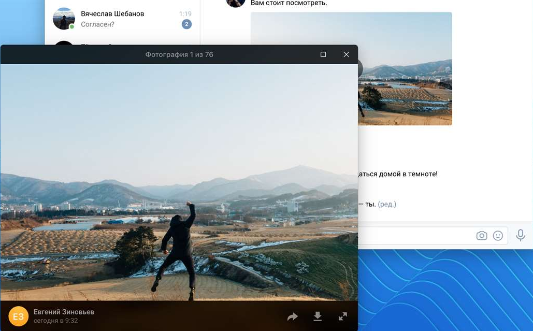This screenshot has height=331, width=533.
Task: Open Евгений Зиновьев's profile name
Action: click(x=64, y=312)
